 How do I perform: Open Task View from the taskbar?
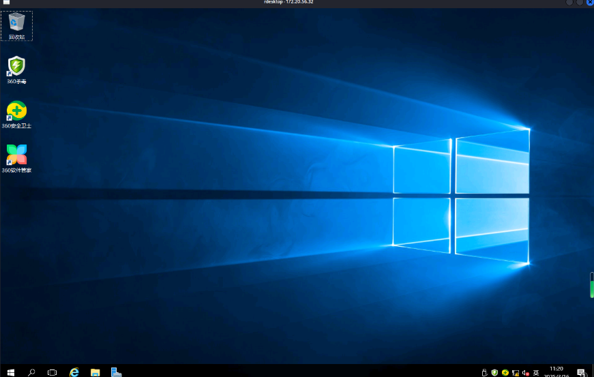(52, 372)
